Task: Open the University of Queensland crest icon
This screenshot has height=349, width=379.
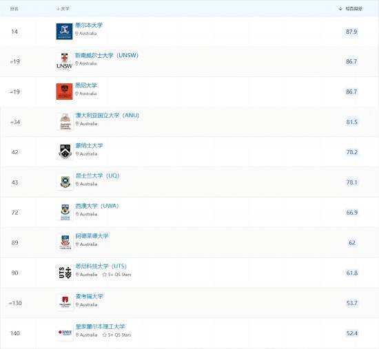Action: coord(65,182)
